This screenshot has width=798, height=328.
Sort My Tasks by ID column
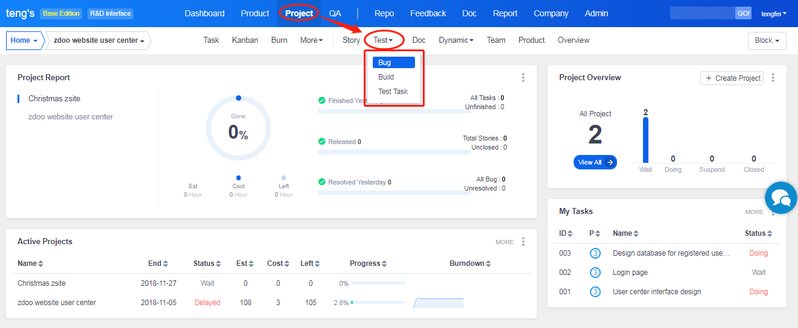pos(566,233)
